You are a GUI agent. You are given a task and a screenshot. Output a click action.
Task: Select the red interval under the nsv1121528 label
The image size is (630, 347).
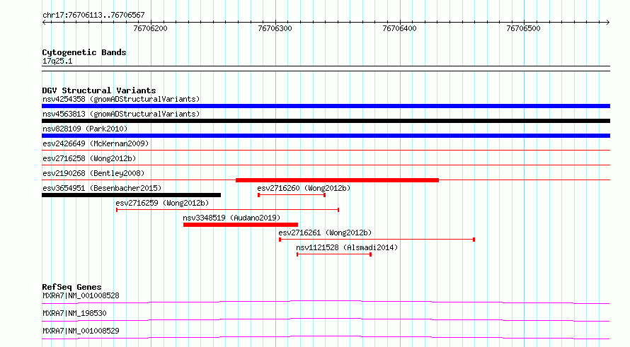coord(334,254)
